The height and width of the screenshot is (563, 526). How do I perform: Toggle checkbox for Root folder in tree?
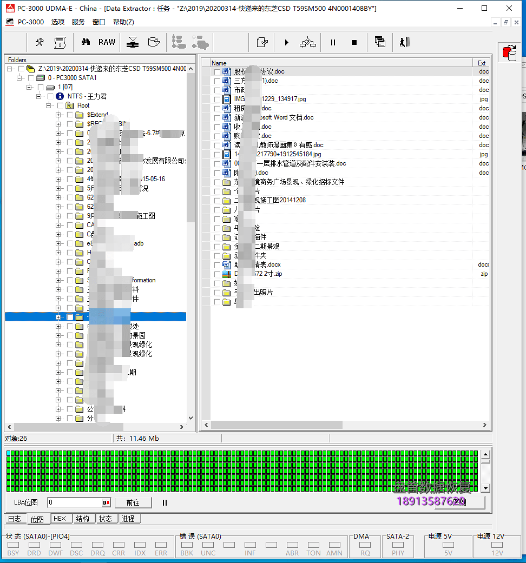point(60,105)
